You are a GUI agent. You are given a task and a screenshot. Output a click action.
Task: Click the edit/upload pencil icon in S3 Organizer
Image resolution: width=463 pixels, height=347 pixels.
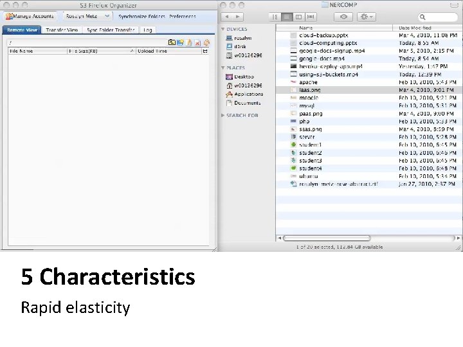click(x=189, y=42)
